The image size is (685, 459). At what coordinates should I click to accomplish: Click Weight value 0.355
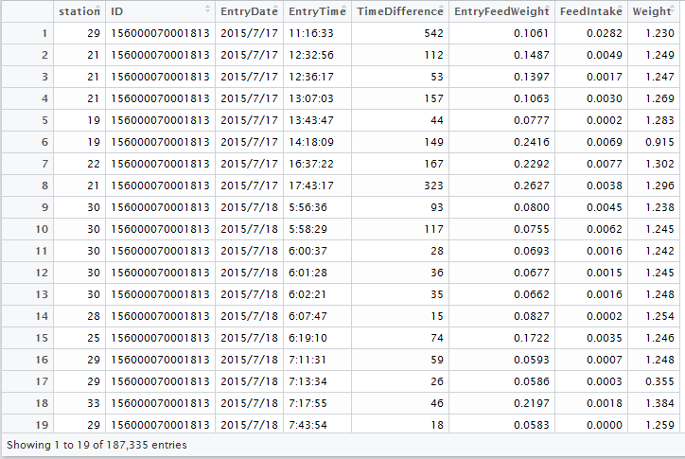(x=659, y=381)
